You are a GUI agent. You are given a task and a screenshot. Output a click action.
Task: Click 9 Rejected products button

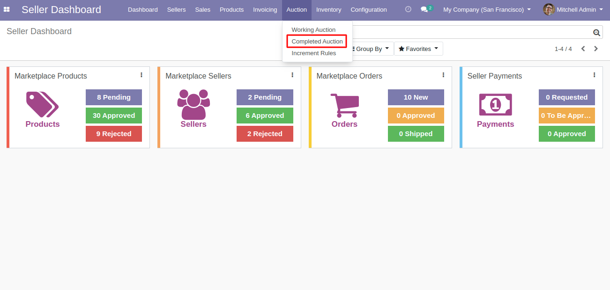pyautogui.click(x=114, y=134)
